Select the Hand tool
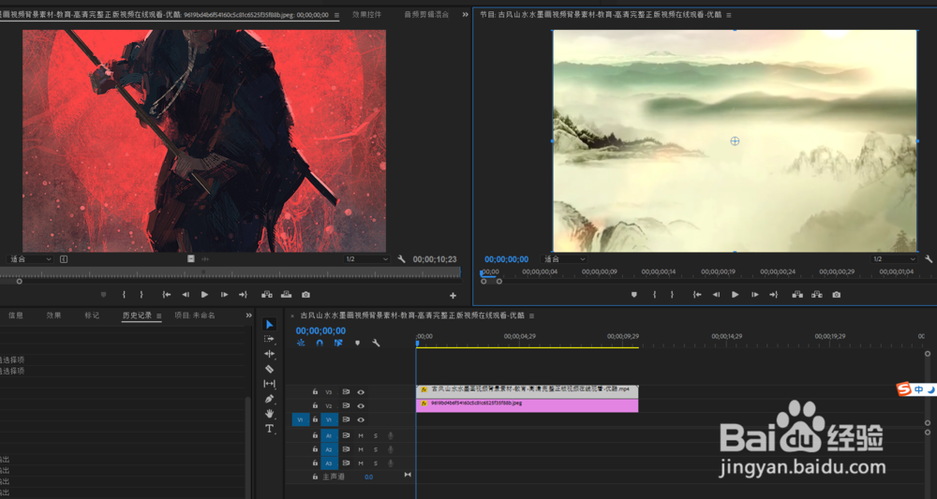Image resolution: width=937 pixels, height=499 pixels. click(270, 414)
